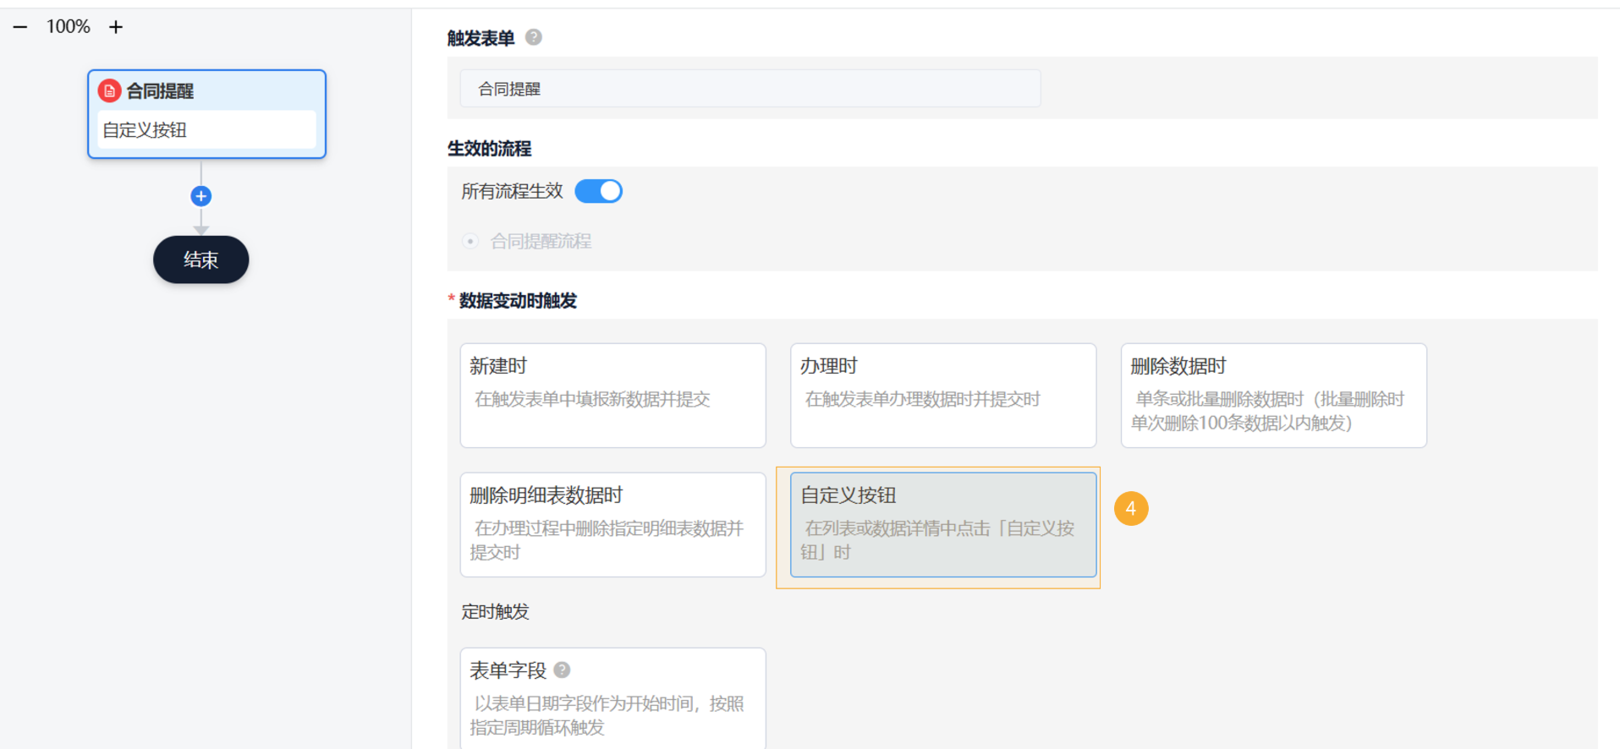Zoom in the flow canvas with plus
The height and width of the screenshot is (749, 1620).
116,27
